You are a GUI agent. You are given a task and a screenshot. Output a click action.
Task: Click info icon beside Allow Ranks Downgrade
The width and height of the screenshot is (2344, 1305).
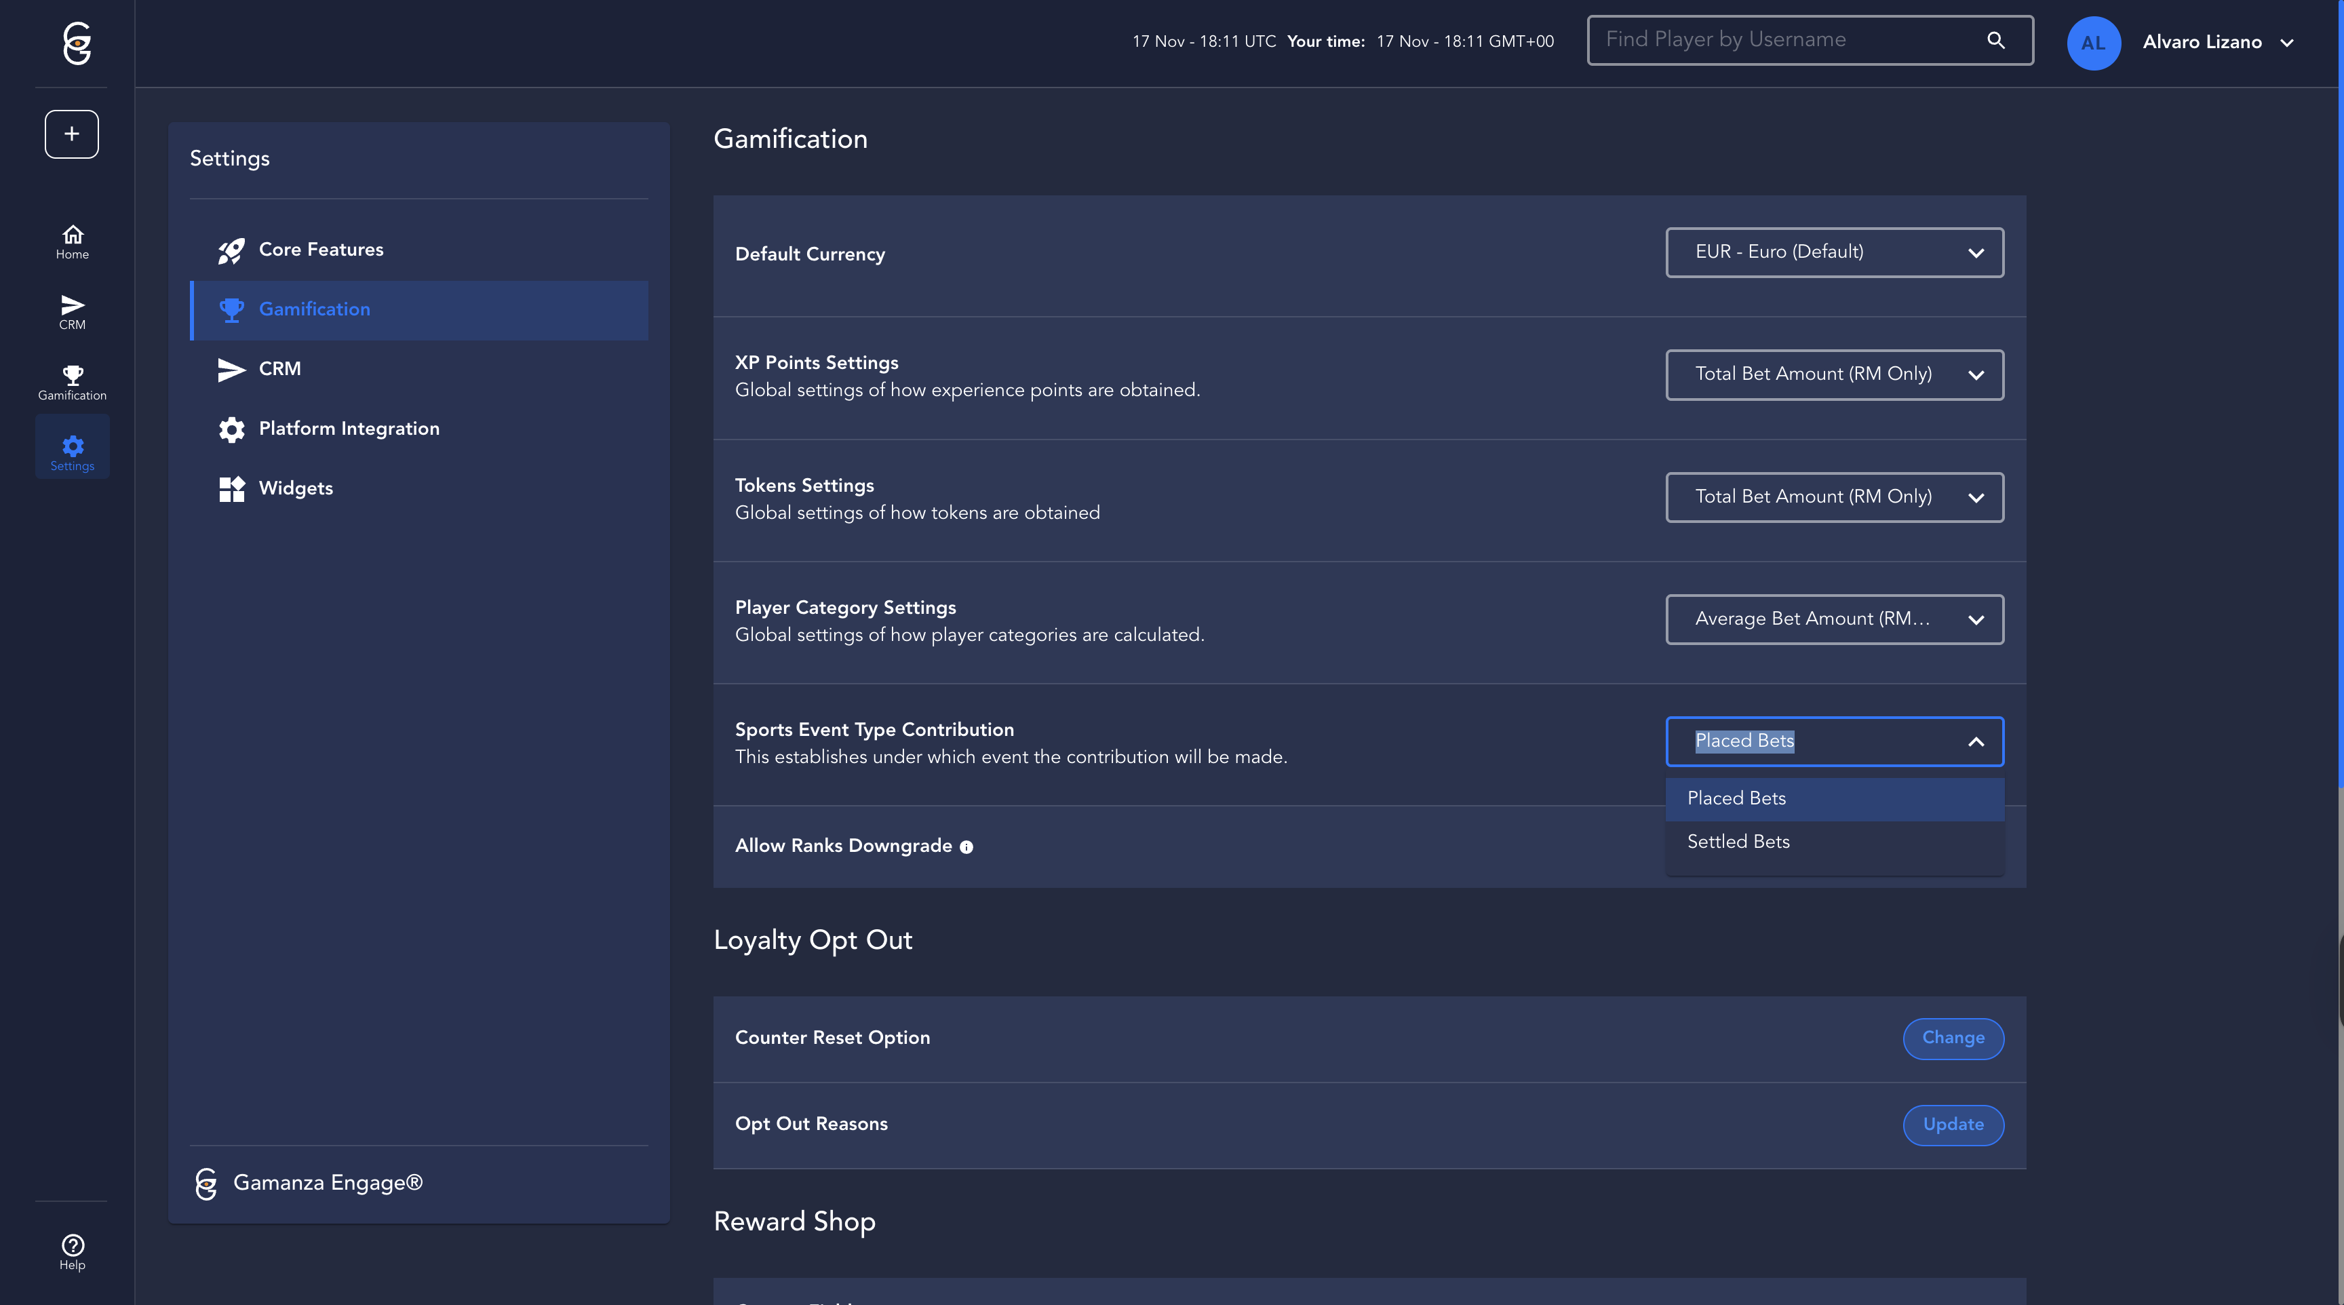966,847
